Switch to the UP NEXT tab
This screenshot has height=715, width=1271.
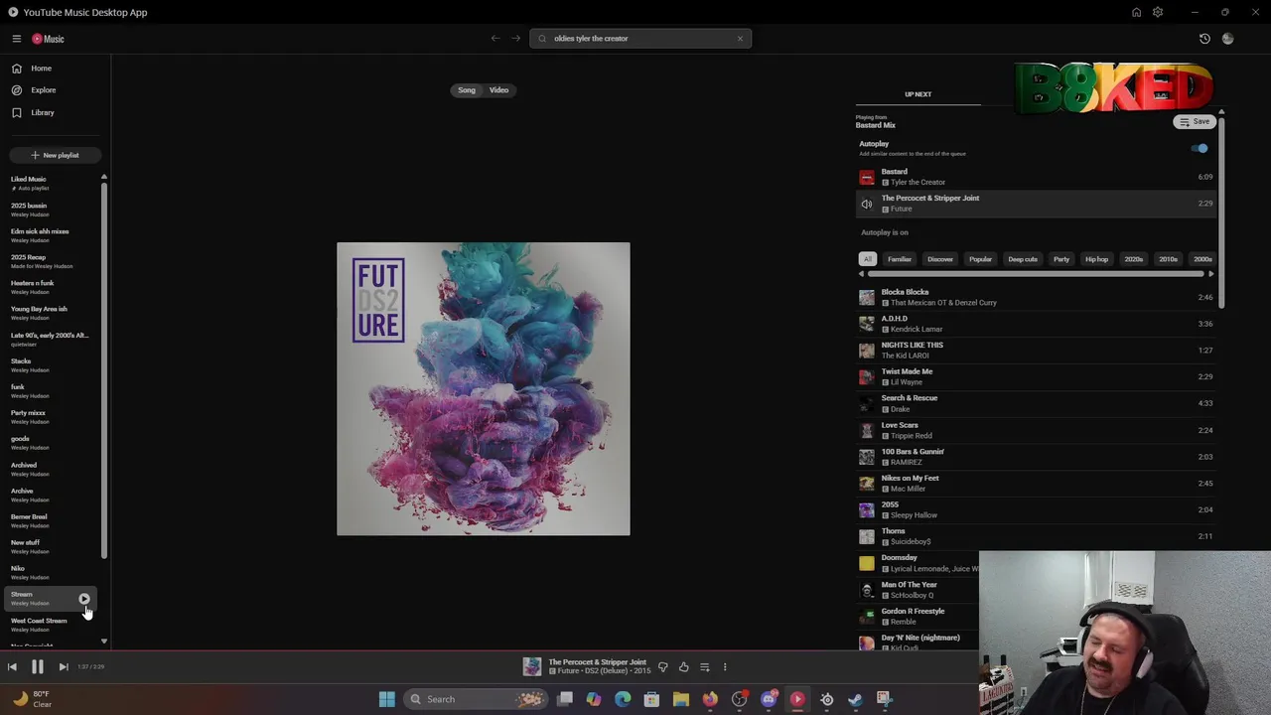(x=918, y=94)
